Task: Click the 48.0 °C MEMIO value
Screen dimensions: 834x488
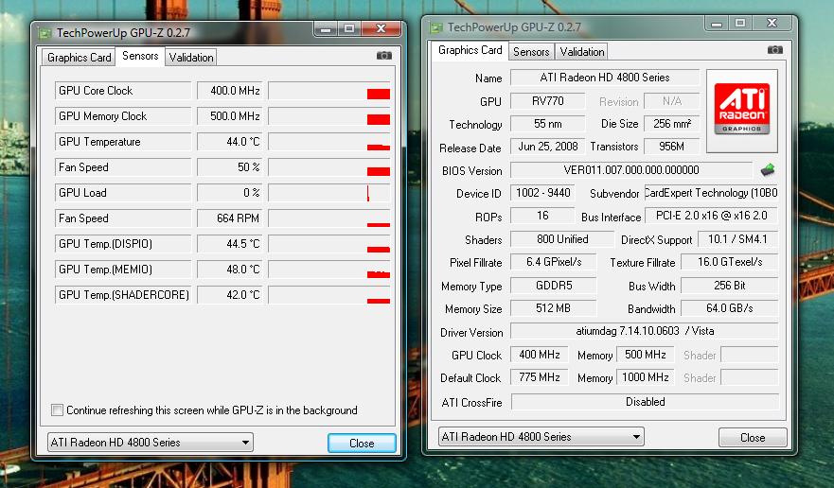Action: (230, 269)
